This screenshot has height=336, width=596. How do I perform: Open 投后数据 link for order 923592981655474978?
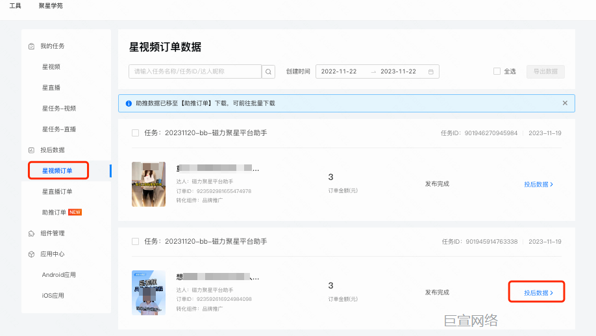539,185
